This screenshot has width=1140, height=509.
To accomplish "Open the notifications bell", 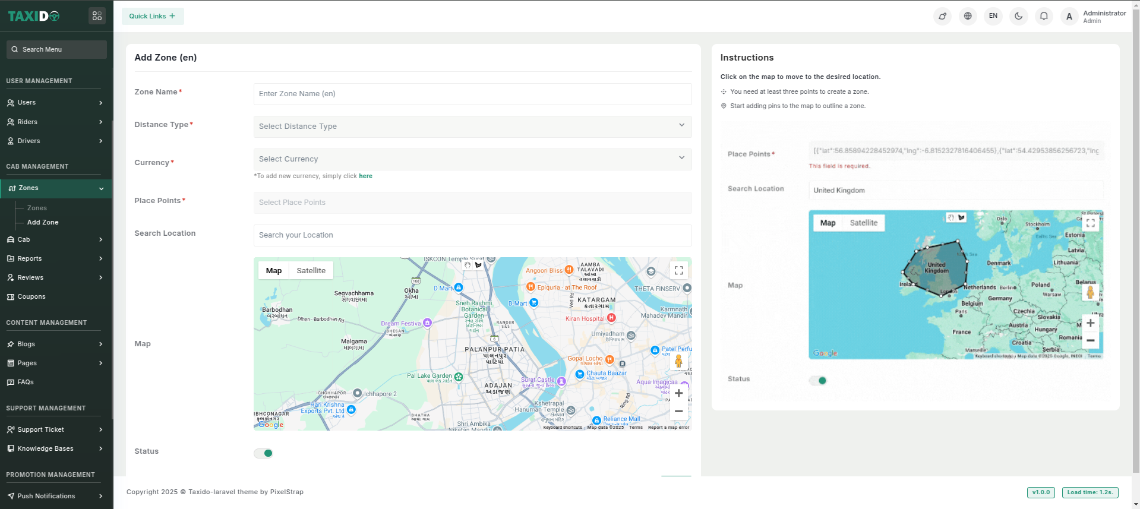I will click(1044, 16).
